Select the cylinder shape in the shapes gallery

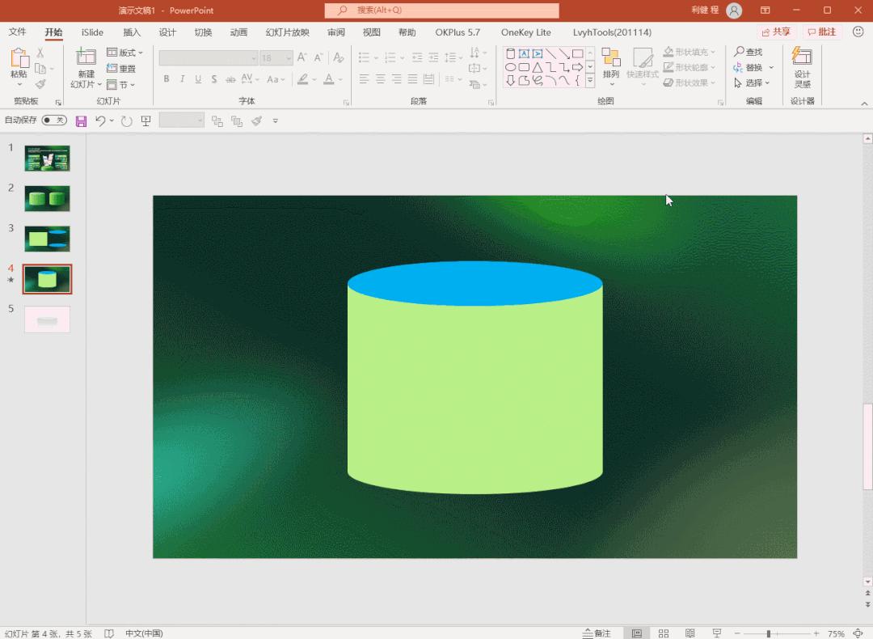510,54
